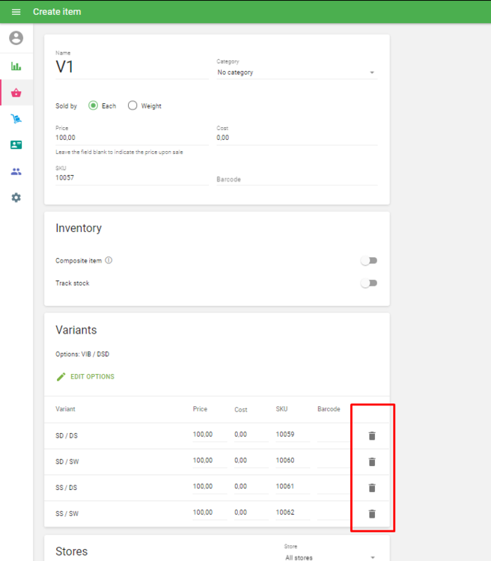Open the Employees ID card icon

(x=16, y=145)
